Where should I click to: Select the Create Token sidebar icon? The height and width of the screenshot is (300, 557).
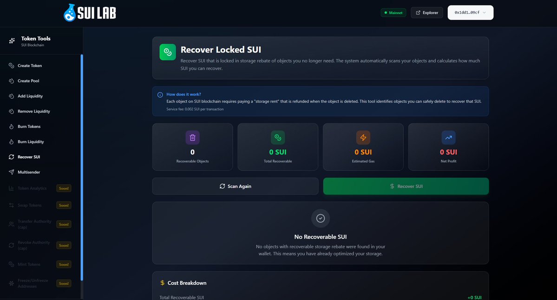pyautogui.click(x=12, y=66)
